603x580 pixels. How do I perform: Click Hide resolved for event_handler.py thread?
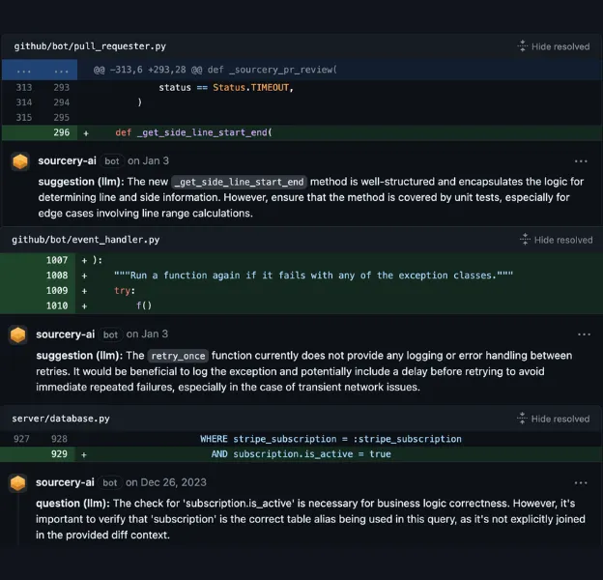pyautogui.click(x=563, y=240)
